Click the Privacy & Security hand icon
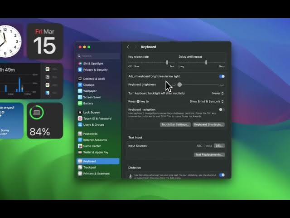The height and width of the screenshot is (218, 290). coord(80,69)
